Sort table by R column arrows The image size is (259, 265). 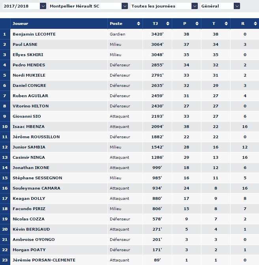click(x=255, y=23)
